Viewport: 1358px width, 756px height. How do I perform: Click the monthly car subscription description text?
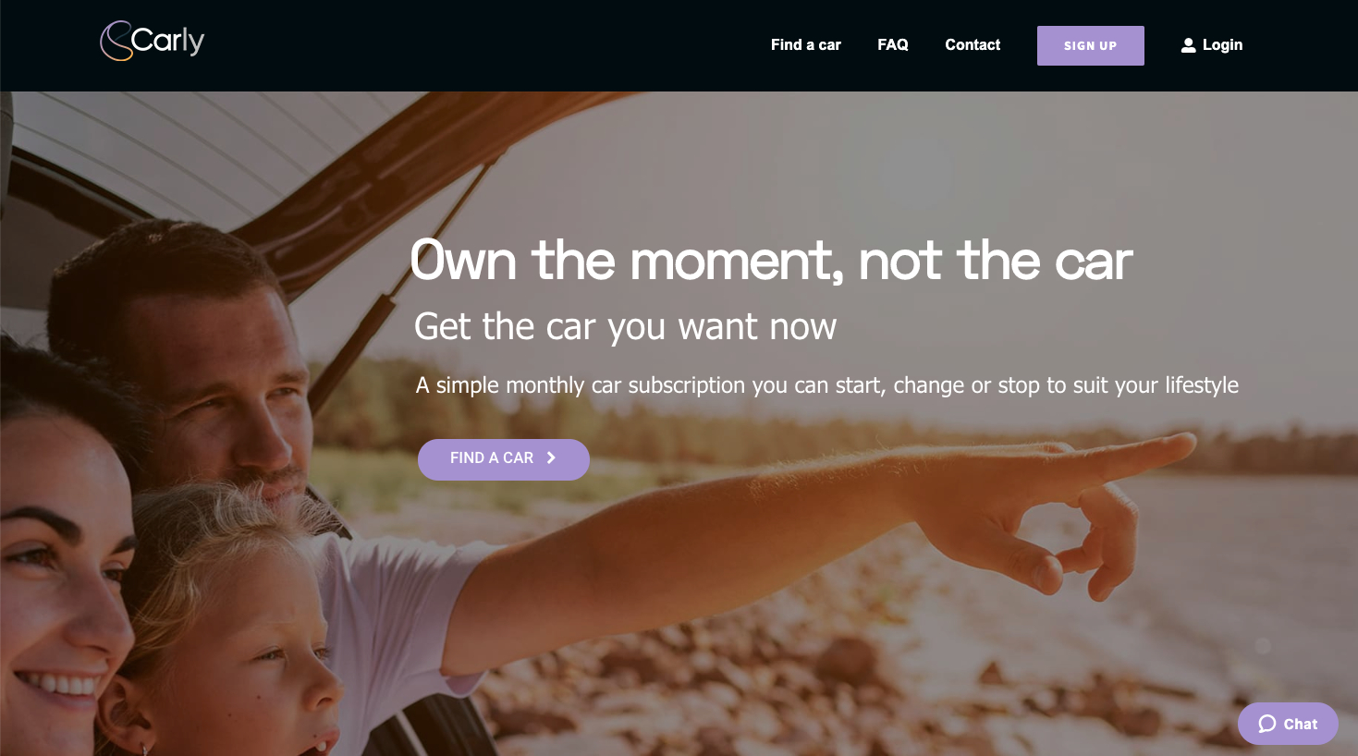point(826,385)
